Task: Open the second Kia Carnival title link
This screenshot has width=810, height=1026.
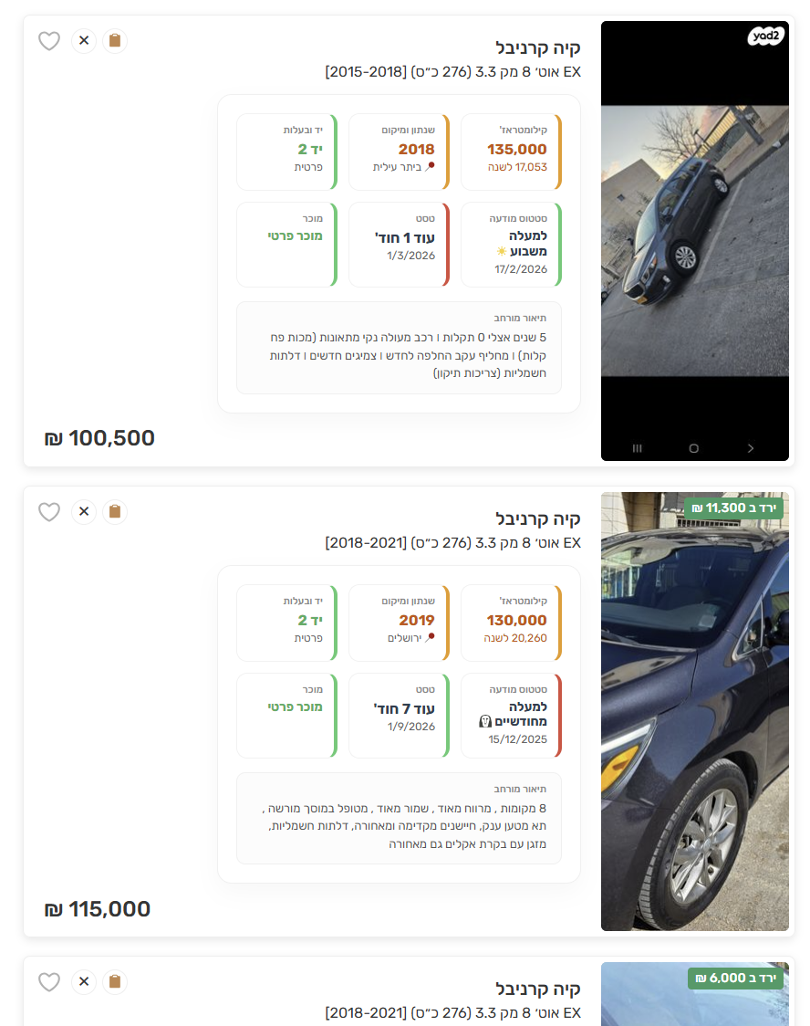Action: coord(538,518)
